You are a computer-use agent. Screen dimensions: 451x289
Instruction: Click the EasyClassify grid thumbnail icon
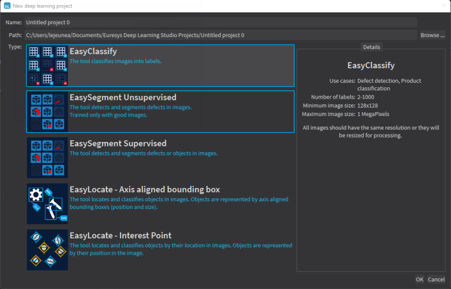[x=47, y=65]
